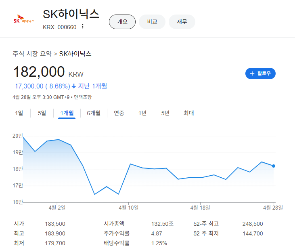Click the SK hynix logo icon

click(x=24, y=19)
